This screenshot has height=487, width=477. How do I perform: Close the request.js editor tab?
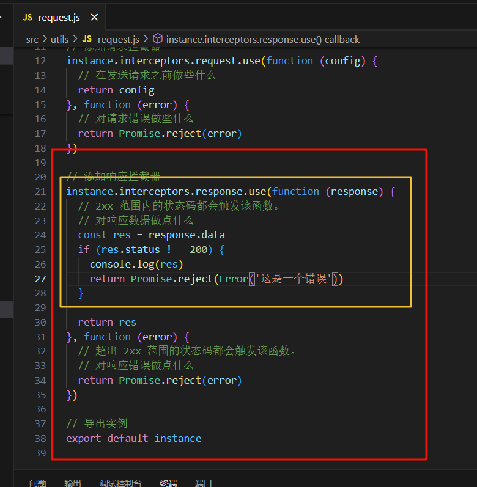[93, 18]
